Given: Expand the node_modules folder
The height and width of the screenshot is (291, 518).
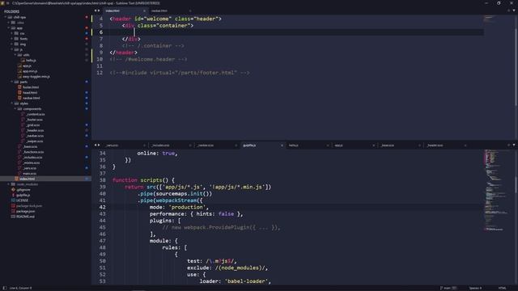Looking at the screenshot, I should click(x=9, y=184).
